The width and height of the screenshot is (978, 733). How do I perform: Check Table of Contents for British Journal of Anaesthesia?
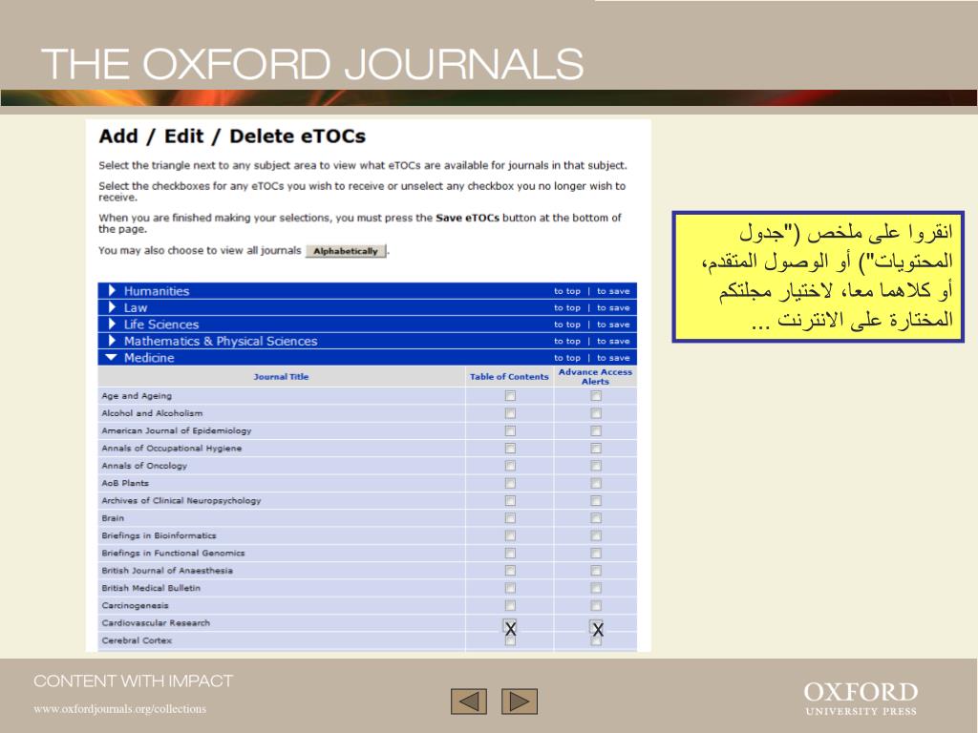pos(510,571)
